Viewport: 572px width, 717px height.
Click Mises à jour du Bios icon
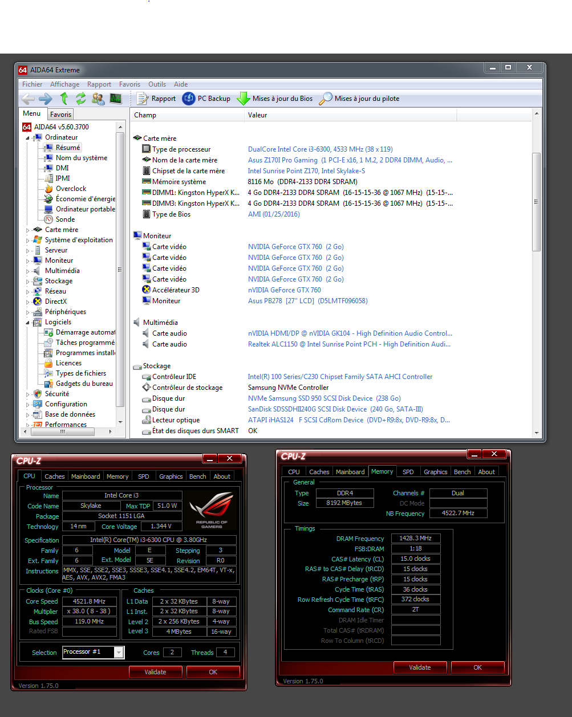tap(244, 99)
